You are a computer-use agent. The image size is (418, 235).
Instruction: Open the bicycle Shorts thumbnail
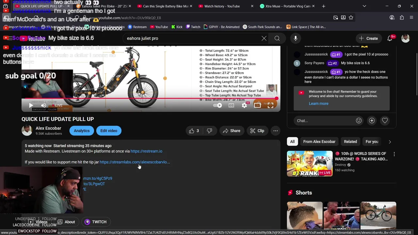click(378, 215)
